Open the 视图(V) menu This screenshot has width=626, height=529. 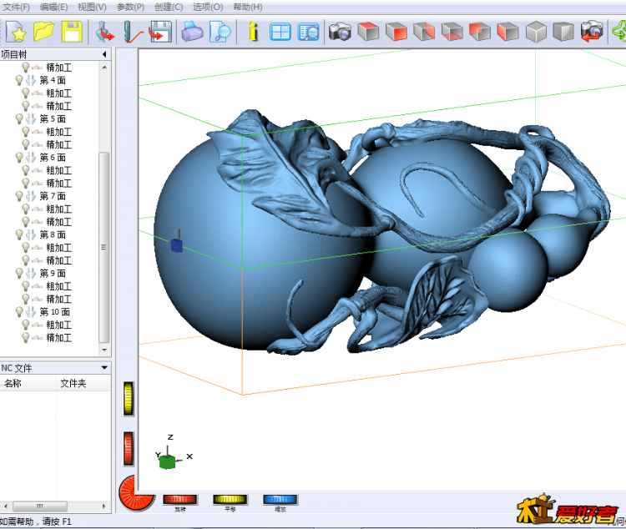point(92,8)
